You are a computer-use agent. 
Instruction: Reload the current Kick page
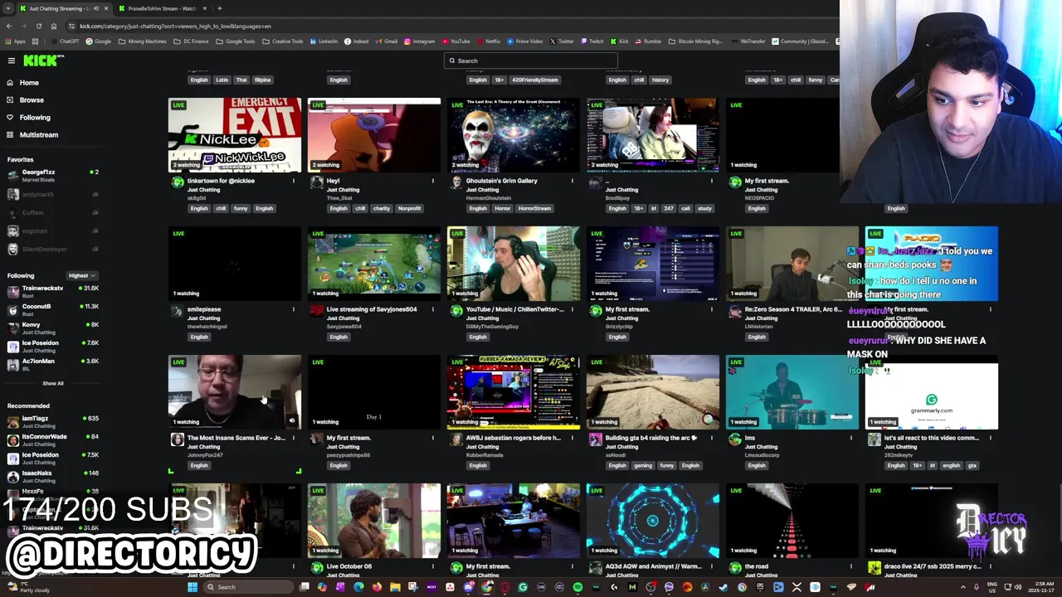tap(38, 26)
